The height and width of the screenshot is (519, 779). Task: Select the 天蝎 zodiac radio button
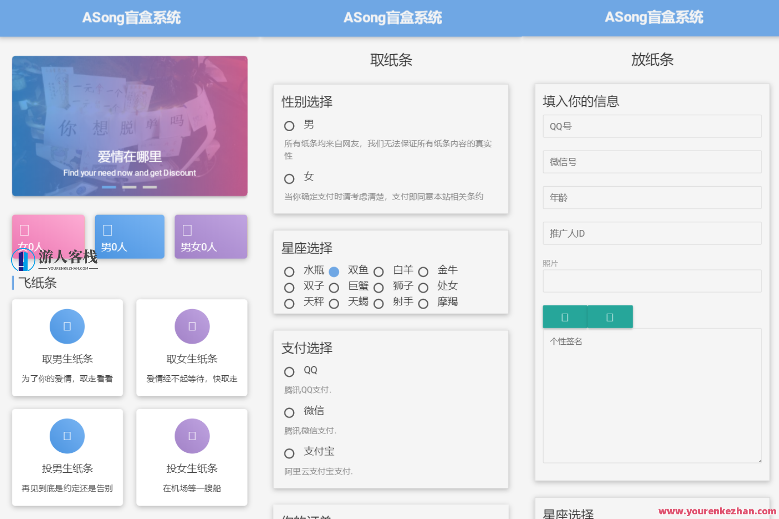coord(334,304)
